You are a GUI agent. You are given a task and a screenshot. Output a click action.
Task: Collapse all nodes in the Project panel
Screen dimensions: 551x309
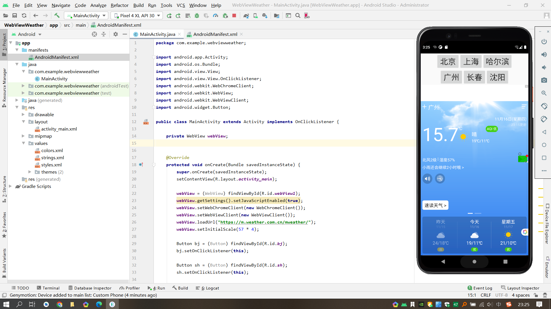coord(104,34)
